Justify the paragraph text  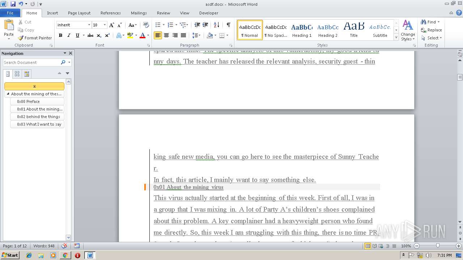tap(183, 35)
